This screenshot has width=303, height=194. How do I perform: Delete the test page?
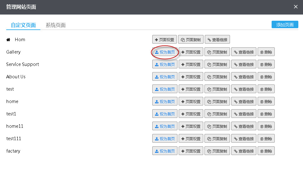coord(266,89)
